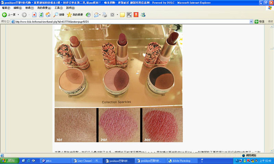Click the Links (連結) toolbar label
The width and height of the screenshot is (274, 164).
[x=270, y=21]
